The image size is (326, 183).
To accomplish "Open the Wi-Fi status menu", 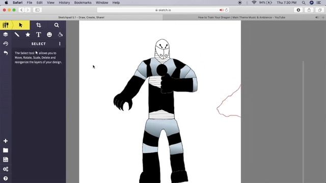I will point(254,3).
